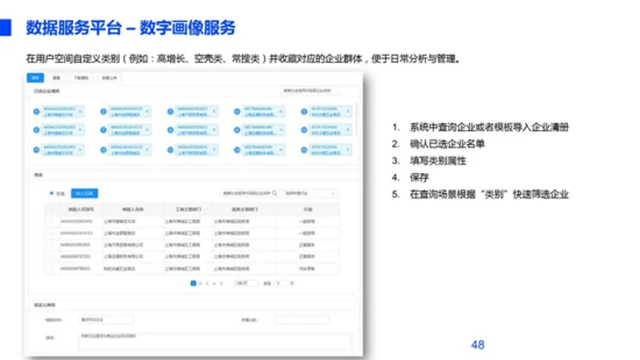Toggle the 全选 checkbox above the table
Viewport: 640px width, 360px height.
click(x=52, y=194)
